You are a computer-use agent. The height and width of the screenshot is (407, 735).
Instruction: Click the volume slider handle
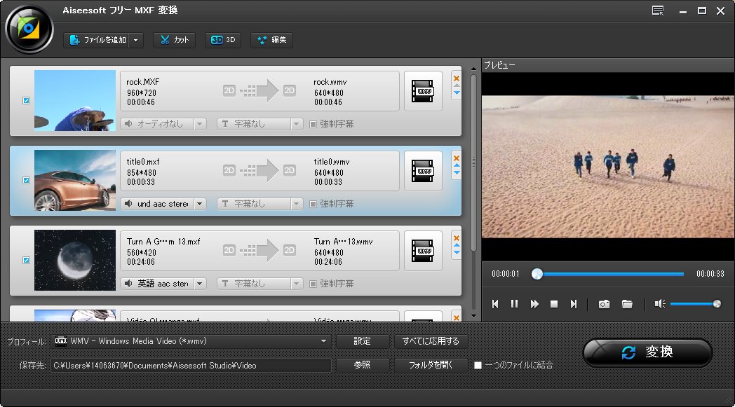(717, 304)
